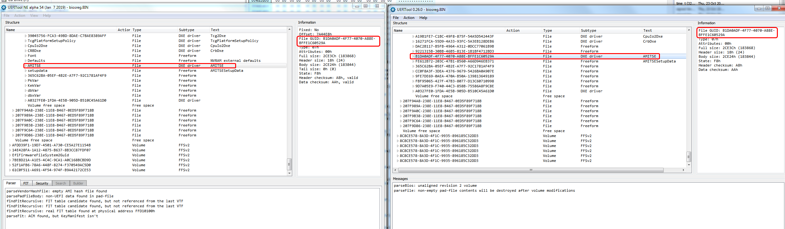Open View menu in UEFITool NE window
This screenshot has width=785, height=229.
(x=34, y=16)
